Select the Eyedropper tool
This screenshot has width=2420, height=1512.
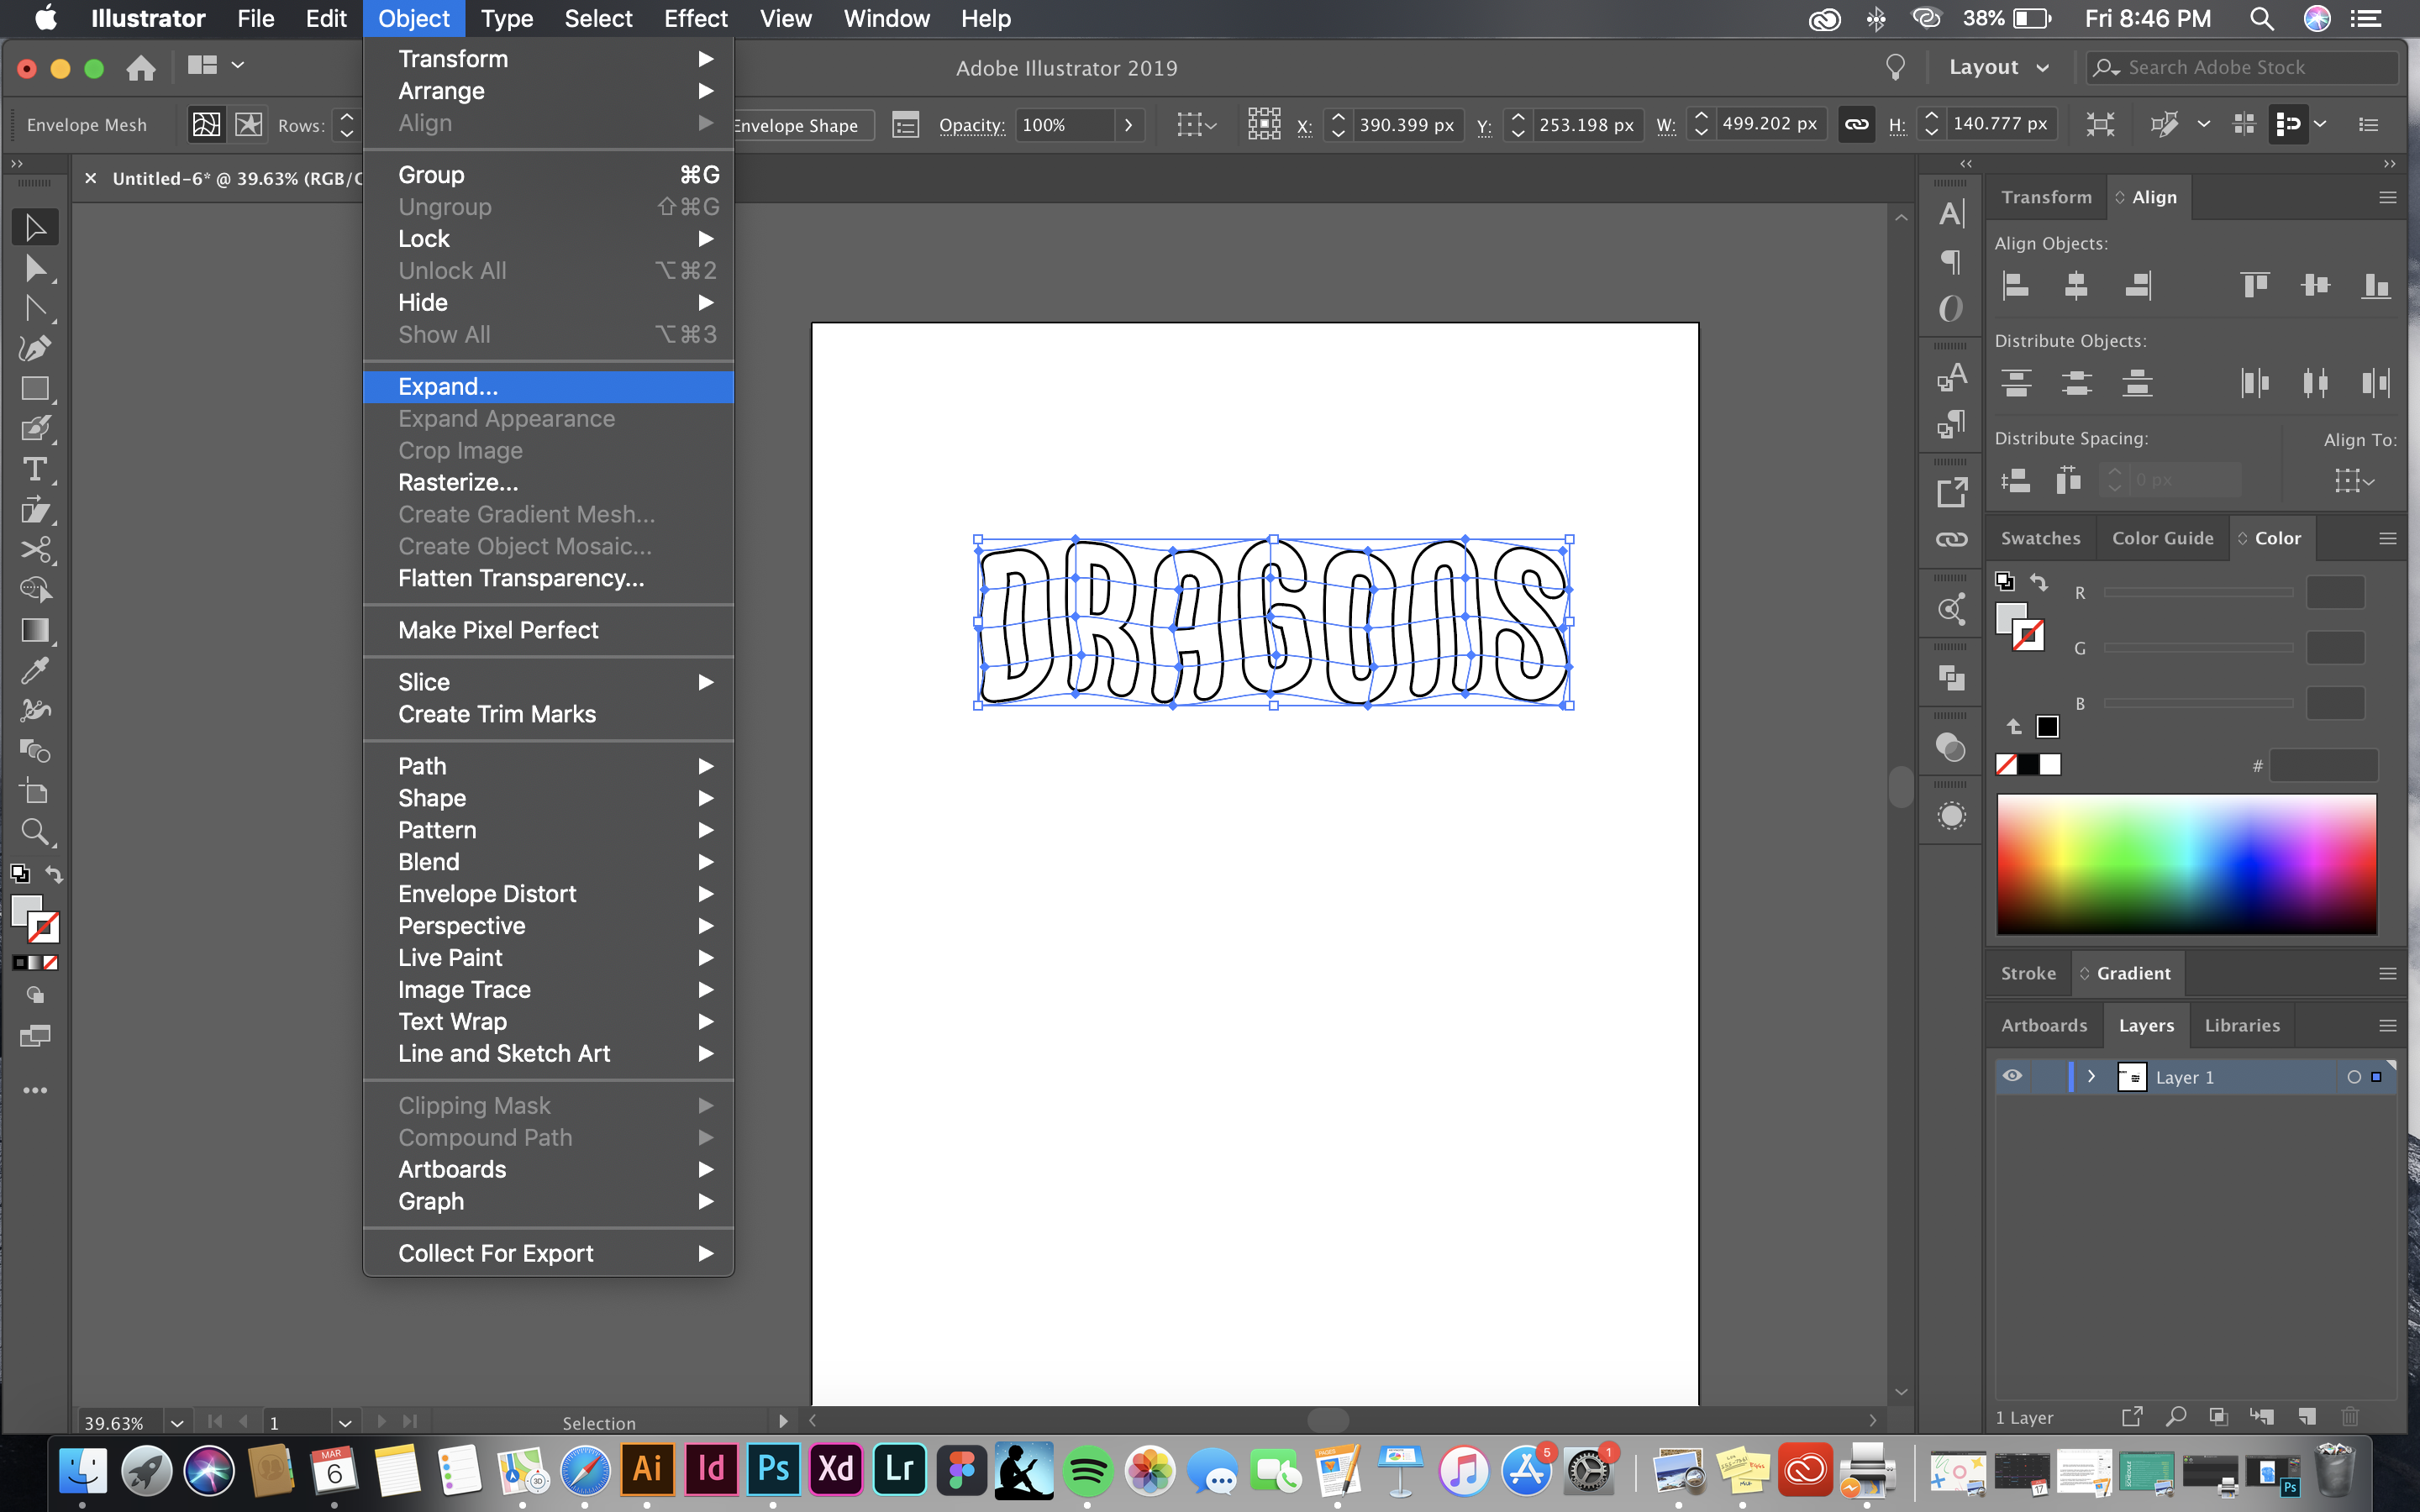click(x=35, y=670)
